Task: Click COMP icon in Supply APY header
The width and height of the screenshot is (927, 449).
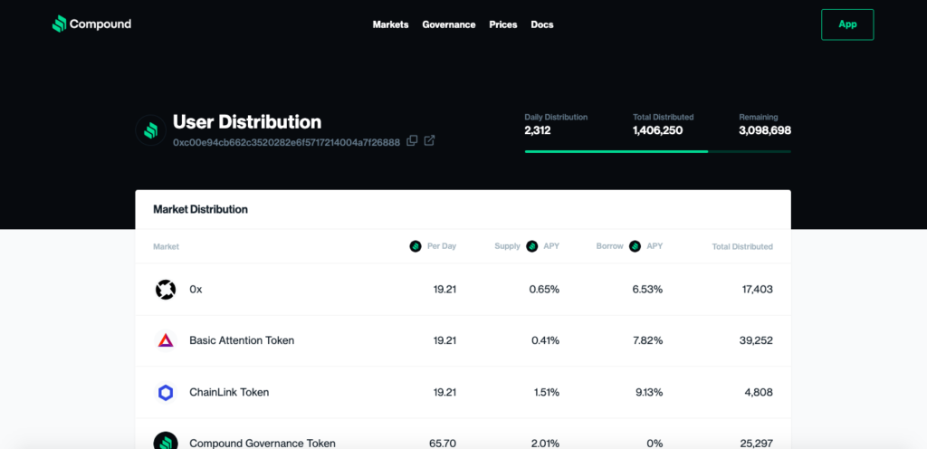Action: coord(532,246)
